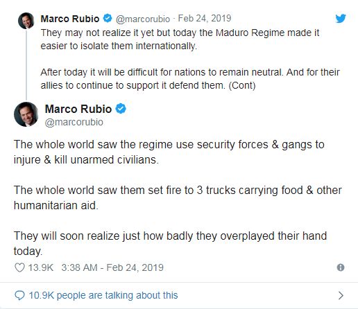Open large Marco Rubio profile avatar
The image size is (358, 309).
click(26, 114)
